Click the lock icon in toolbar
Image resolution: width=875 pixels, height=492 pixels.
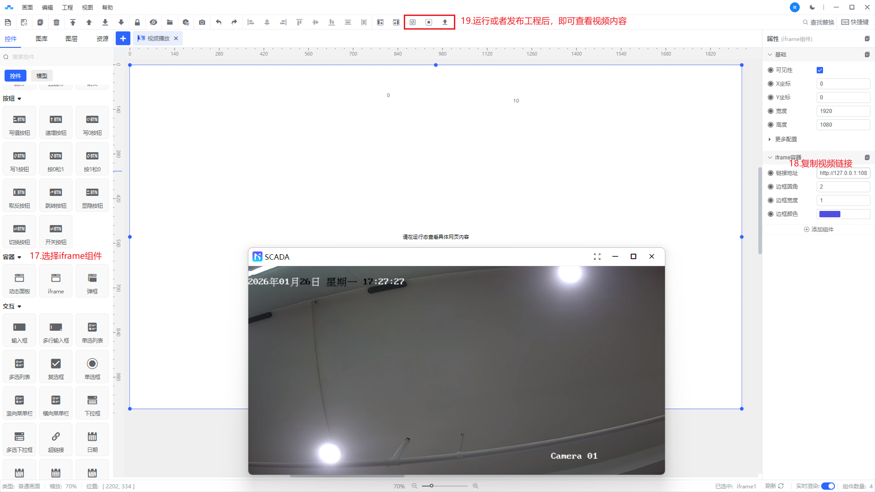137,22
